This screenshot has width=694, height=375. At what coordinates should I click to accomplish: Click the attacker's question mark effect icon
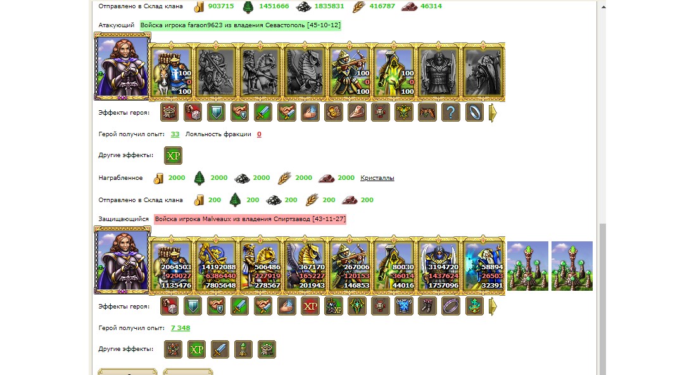451,113
